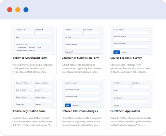Viewport: 166px width, 136px height.
Task: Click the Birth Date field in Enrollment Application
Action: (x=131, y=101)
